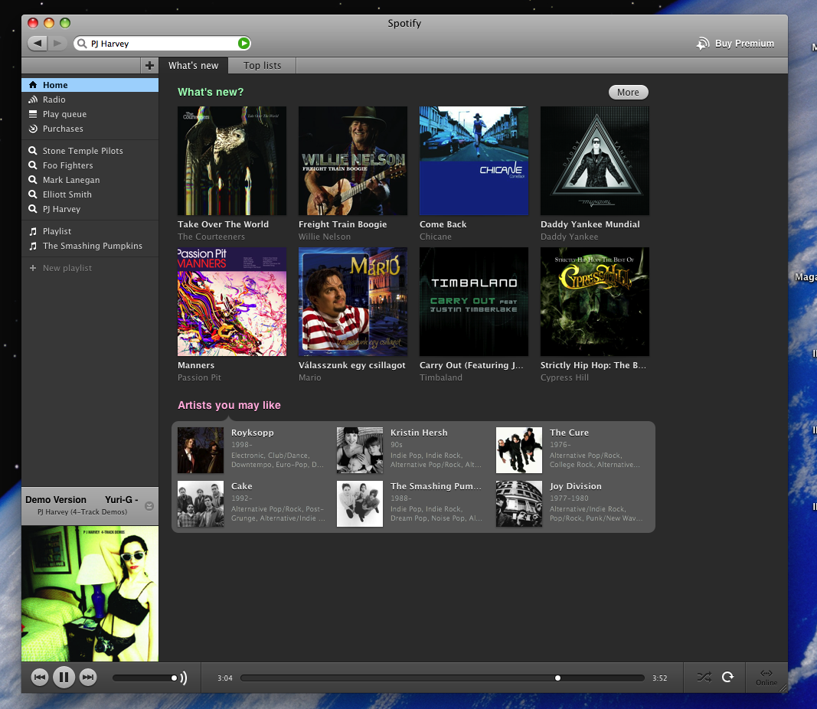Click the PJ Harvey search input field
Screen dimensions: 817x709
[x=162, y=43]
